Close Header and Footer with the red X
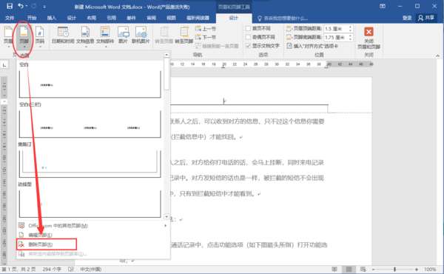This screenshot has height=274, width=444. (369, 38)
